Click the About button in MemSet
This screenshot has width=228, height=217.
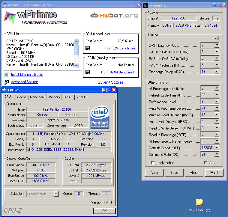pos(194,173)
